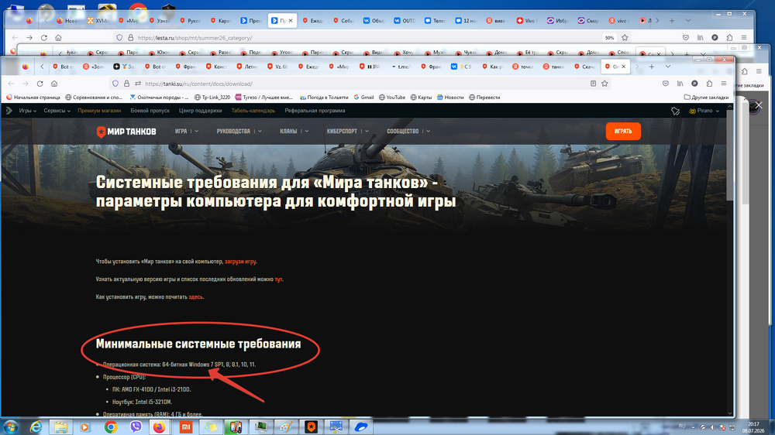775x435 pixels.
Task: Click tanki.su address bar URL
Action: [198, 84]
